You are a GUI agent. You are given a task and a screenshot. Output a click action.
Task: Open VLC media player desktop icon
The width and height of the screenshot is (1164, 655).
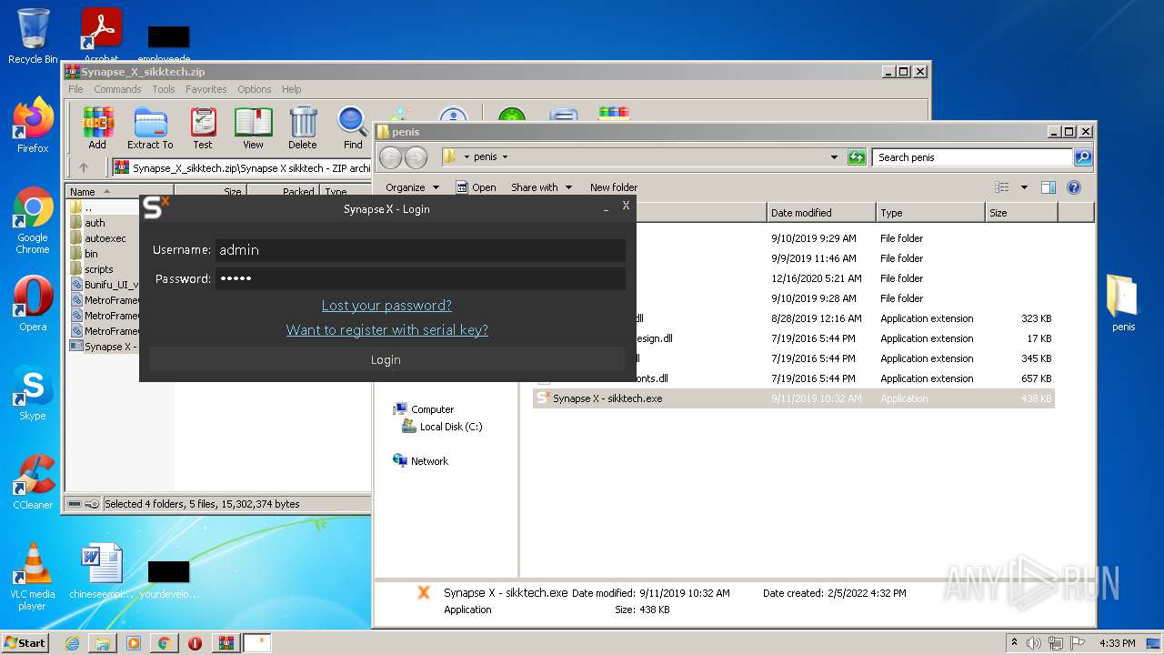[33, 577]
